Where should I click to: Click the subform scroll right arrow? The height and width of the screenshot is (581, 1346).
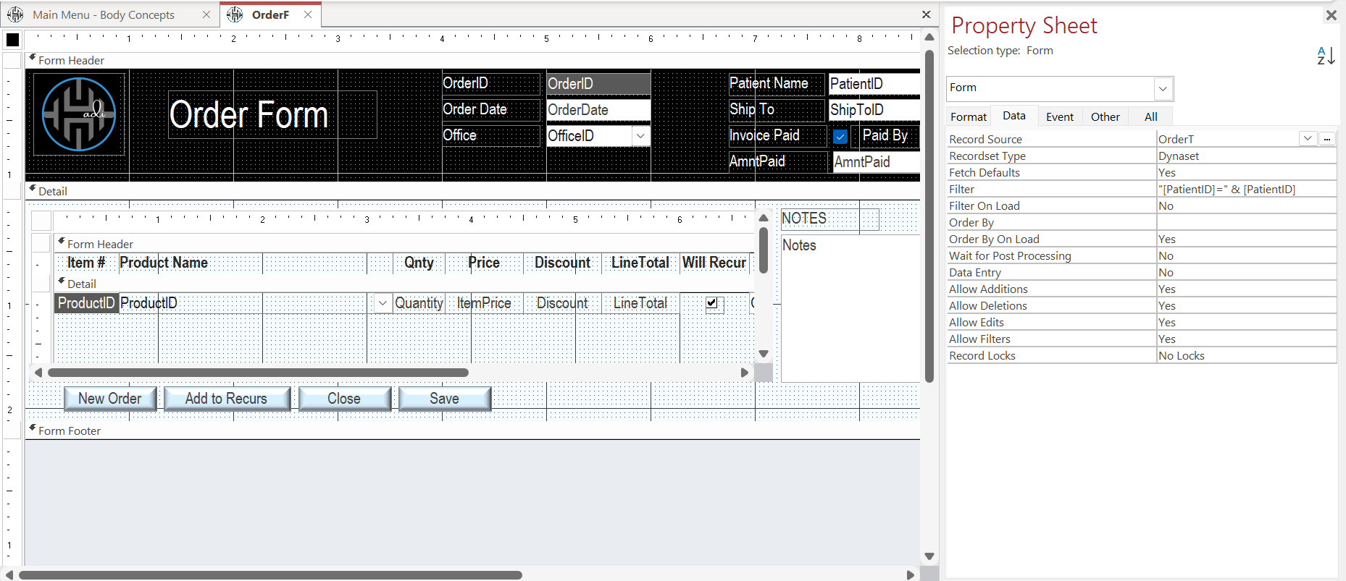[744, 373]
